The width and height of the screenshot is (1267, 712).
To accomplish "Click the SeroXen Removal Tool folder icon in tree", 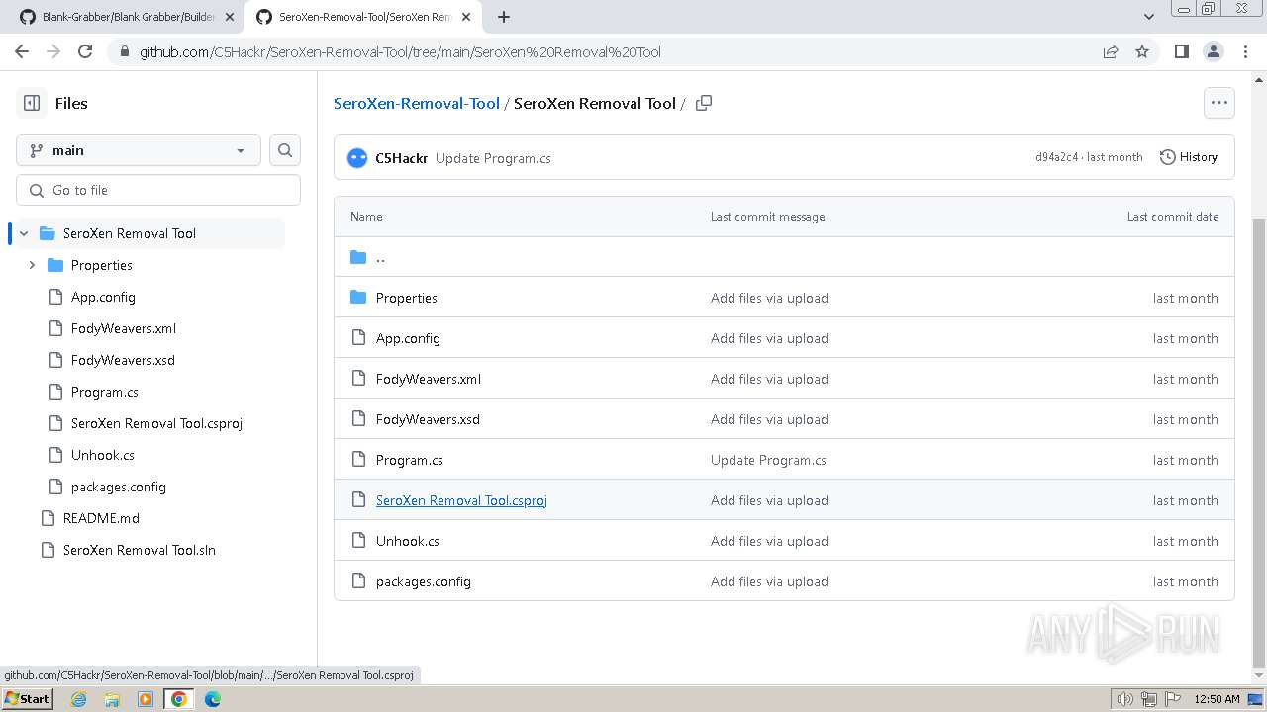I will [47, 233].
